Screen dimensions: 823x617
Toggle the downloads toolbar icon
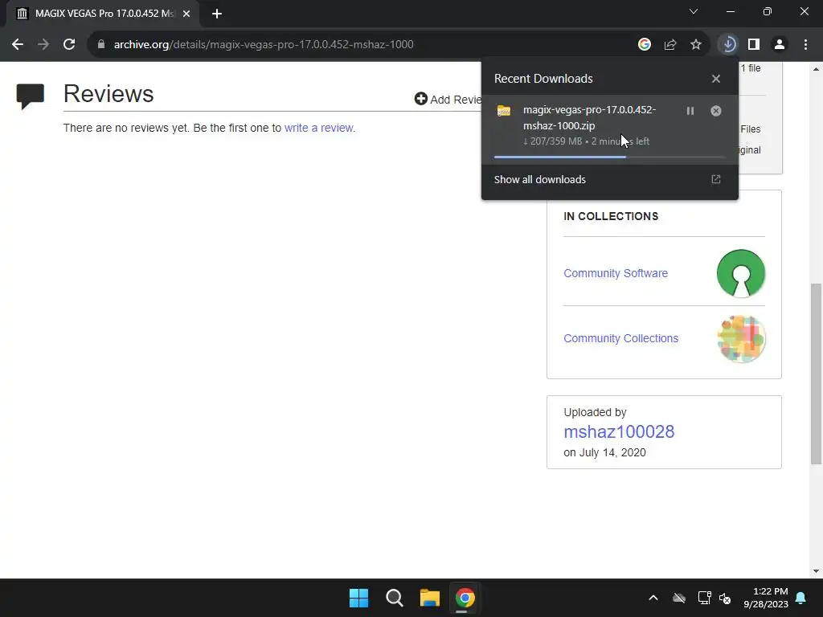tap(728, 45)
